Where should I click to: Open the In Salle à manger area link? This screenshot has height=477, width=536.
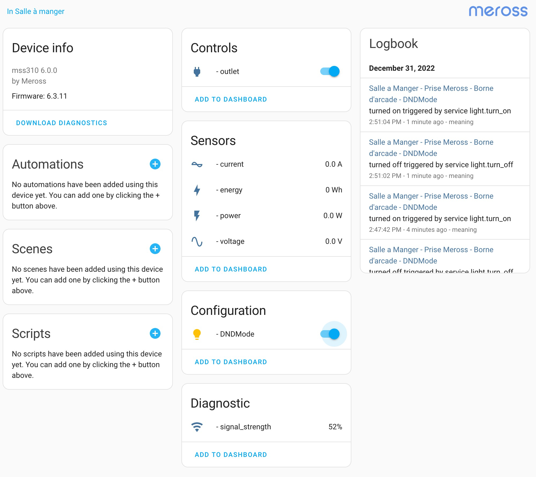coord(36,11)
